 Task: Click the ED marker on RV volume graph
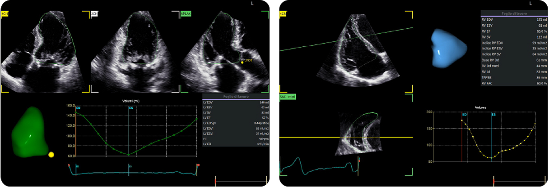click(x=464, y=115)
